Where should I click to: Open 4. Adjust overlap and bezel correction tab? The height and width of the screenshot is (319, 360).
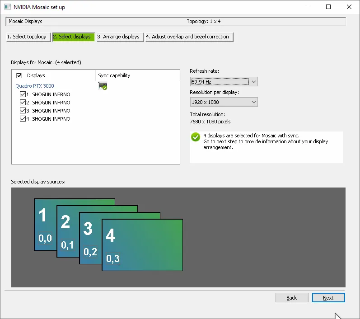click(189, 37)
